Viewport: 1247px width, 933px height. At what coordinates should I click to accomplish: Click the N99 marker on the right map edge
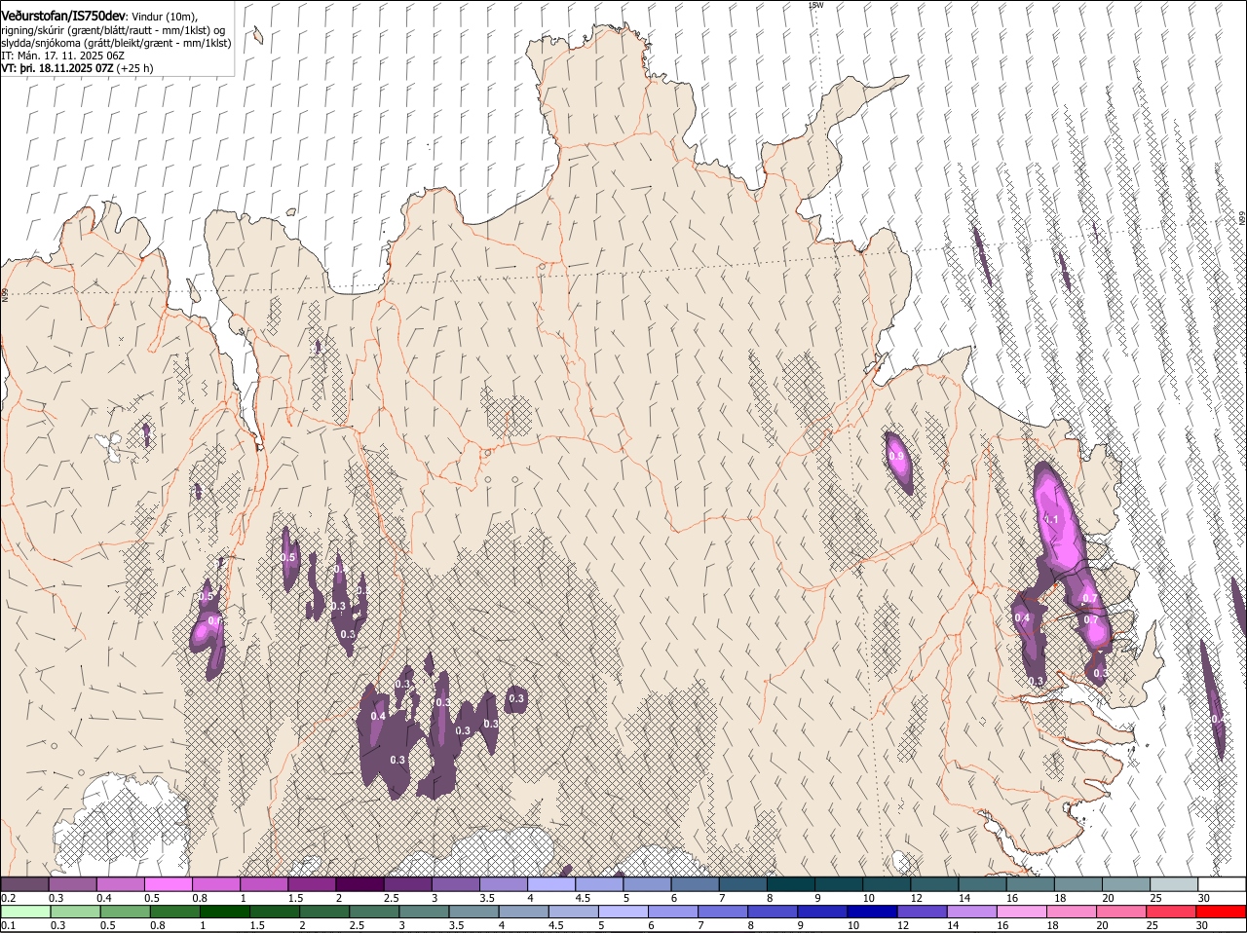(1242, 219)
